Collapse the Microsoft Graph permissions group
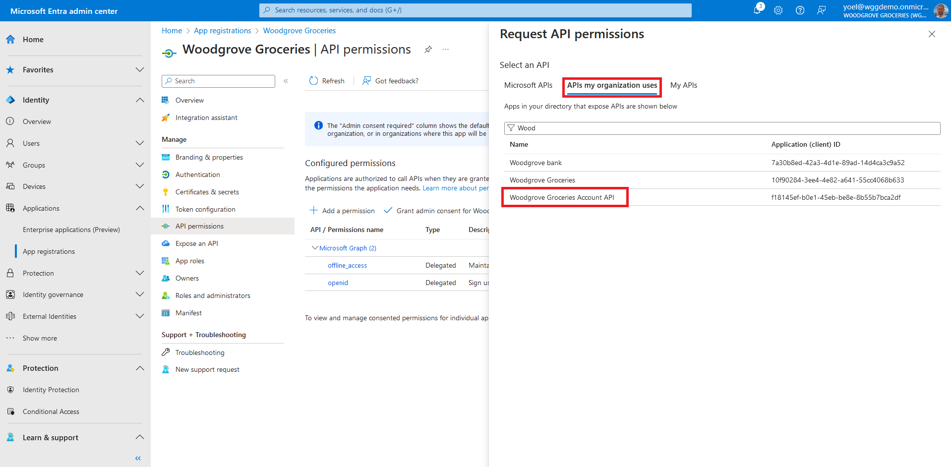The width and height of the screenshot is (951, 467). [x=314, y=248]
